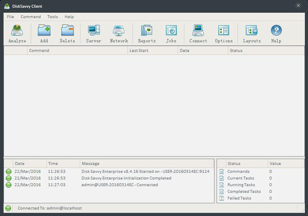Sort by the Last Start column header
308x216 pixels.
[153, 51]
